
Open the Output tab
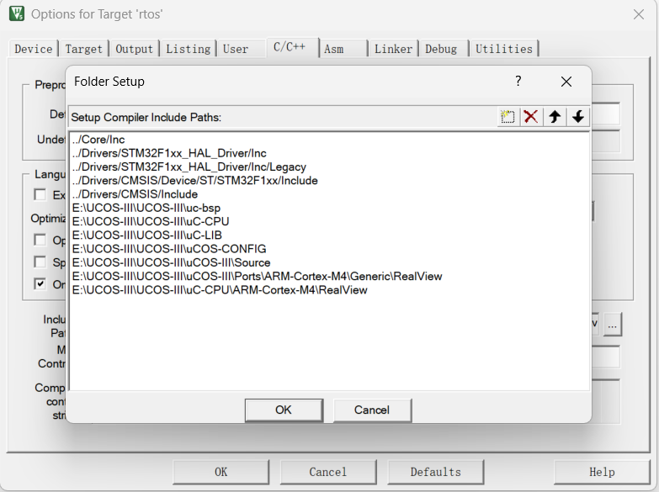[x=134, y=49]
